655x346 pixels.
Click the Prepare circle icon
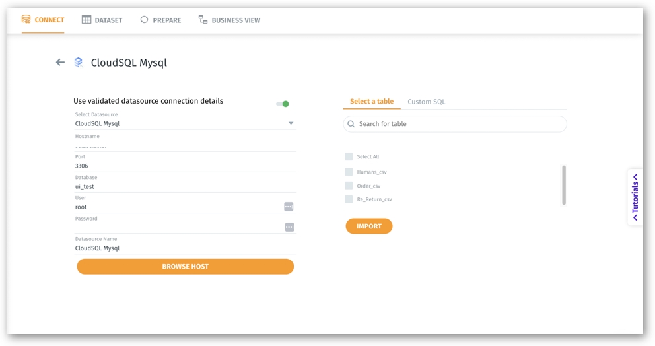click(144, 20)
